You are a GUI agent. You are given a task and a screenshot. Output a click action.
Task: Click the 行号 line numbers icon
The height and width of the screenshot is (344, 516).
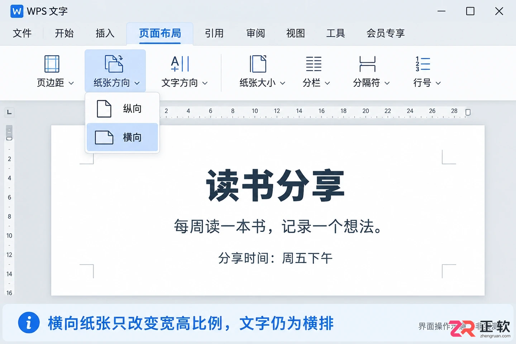pos(423,64)
